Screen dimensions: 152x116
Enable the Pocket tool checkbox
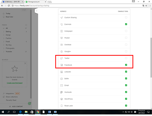point(126,38)
